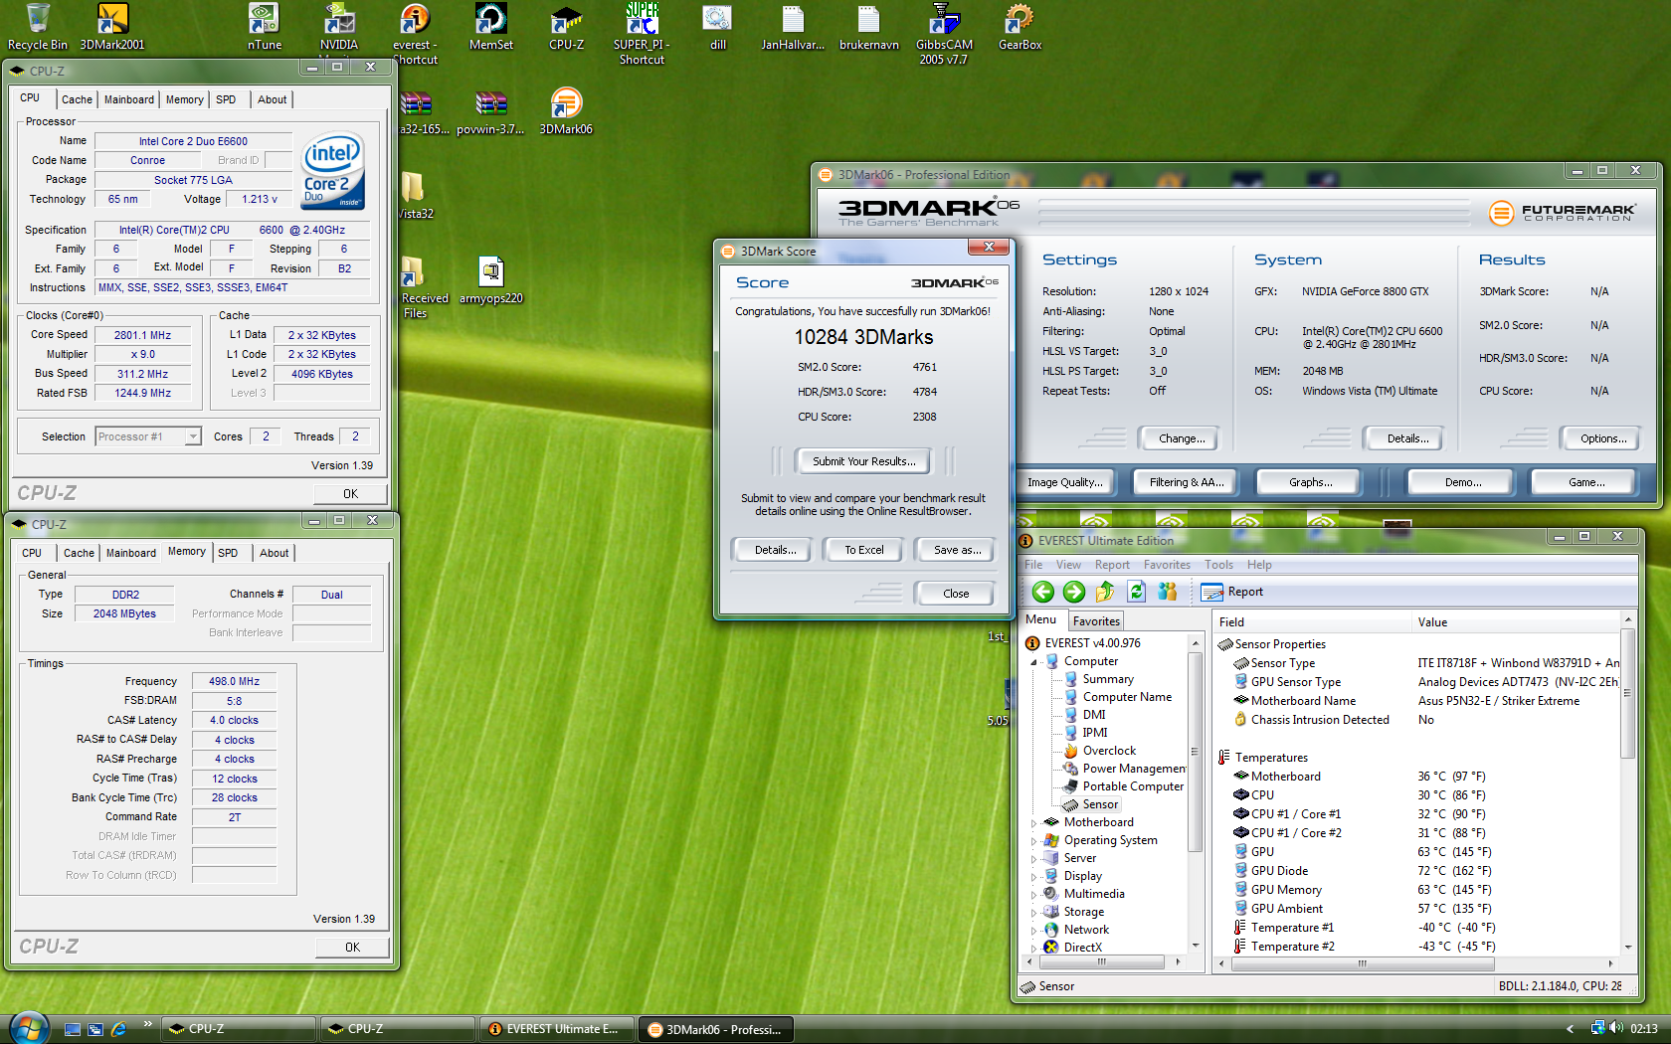Launch the GearBox desktop icon

(1020, 27)
